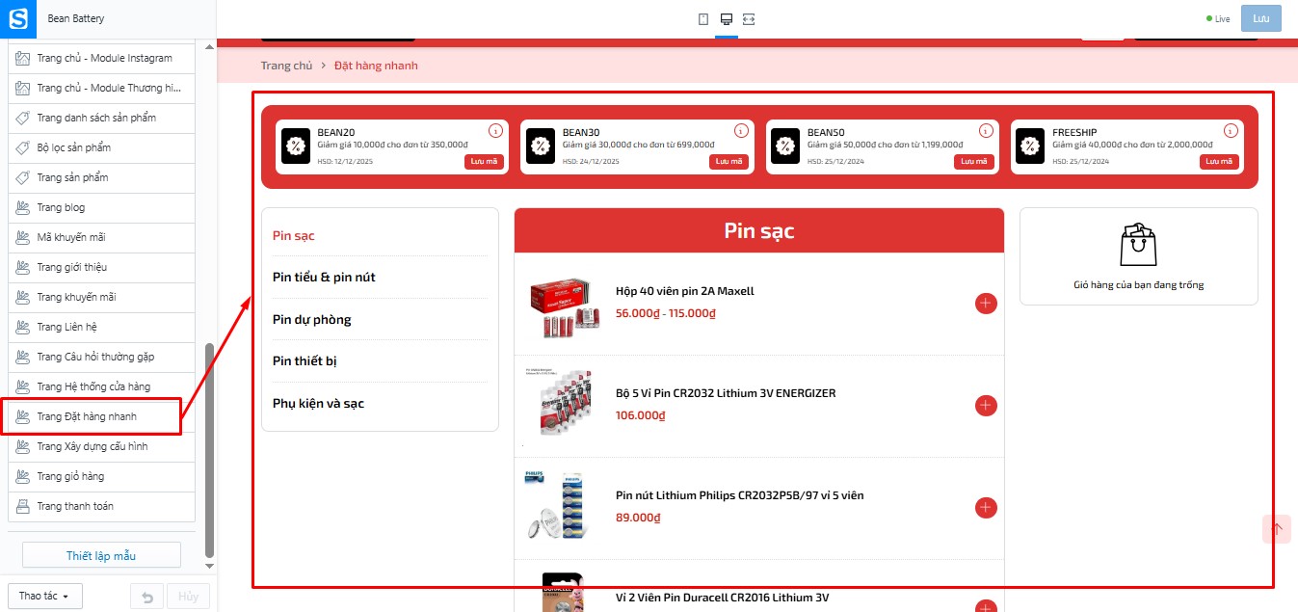Image resolution: width=1298 pixels, height=612 pixels.
Task: Add Pin nút Lithium Philips with plus icon
Action: click(x=986, y=508)
